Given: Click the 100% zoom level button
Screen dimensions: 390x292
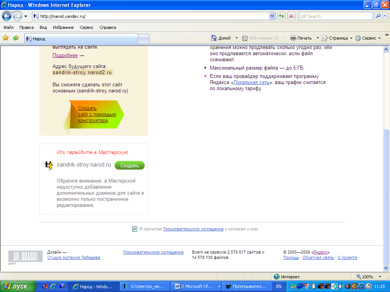Looking at the screenshot, I should click(x=365, y=277).
